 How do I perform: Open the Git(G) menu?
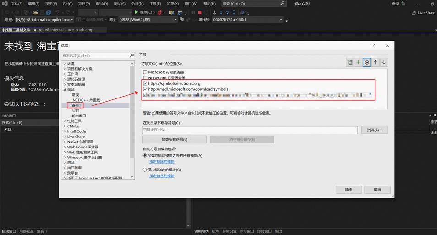coord(67,4)
